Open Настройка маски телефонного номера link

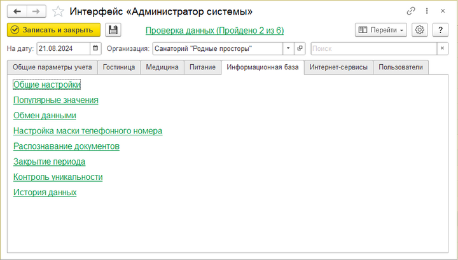tap(88, 131)
